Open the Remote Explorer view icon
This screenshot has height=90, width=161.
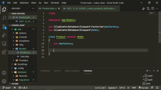coord(4,43)
